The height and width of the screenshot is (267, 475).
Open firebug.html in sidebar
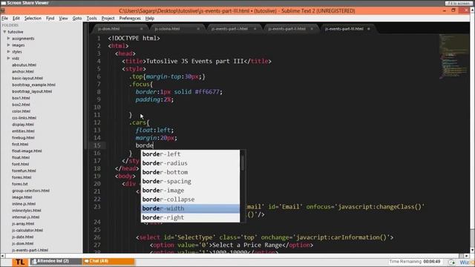click(23, 138)
